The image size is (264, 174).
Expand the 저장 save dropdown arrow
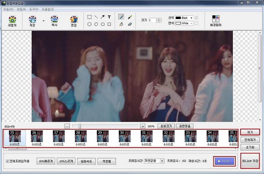click(44, 21)
